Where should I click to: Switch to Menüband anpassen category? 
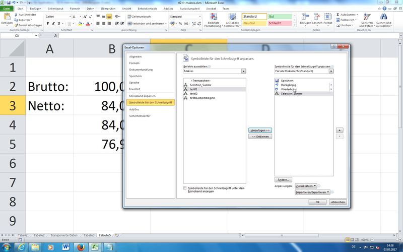coord(142,96)
